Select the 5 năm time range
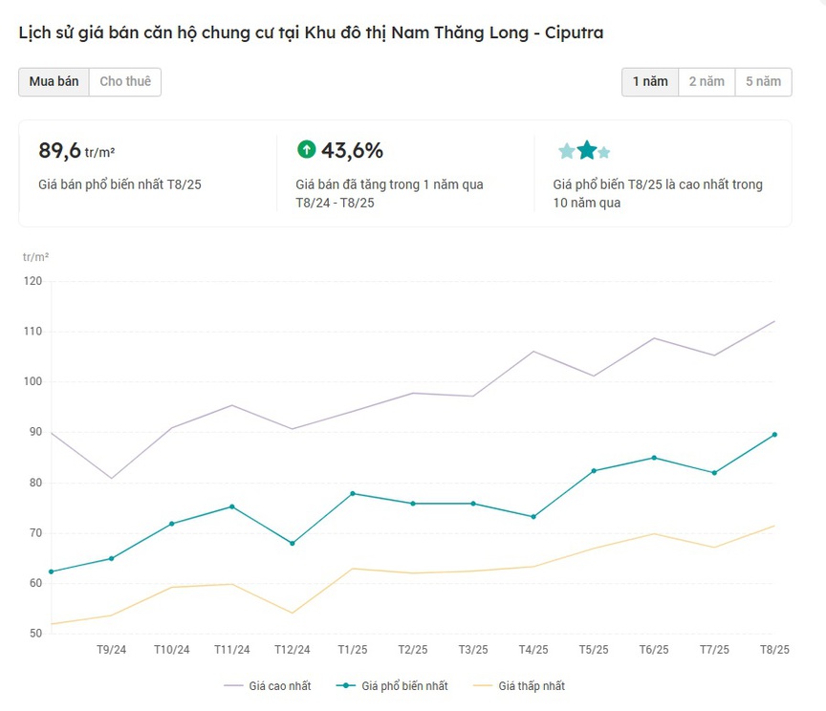The height and width of the screenshot is (711, 826). [x=763, y=81]
